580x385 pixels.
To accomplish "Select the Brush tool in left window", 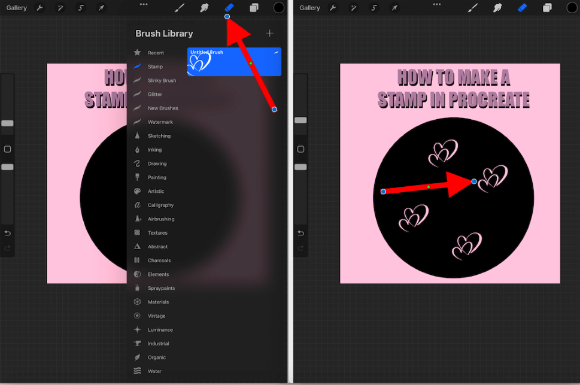I will [x=180, y=8].
